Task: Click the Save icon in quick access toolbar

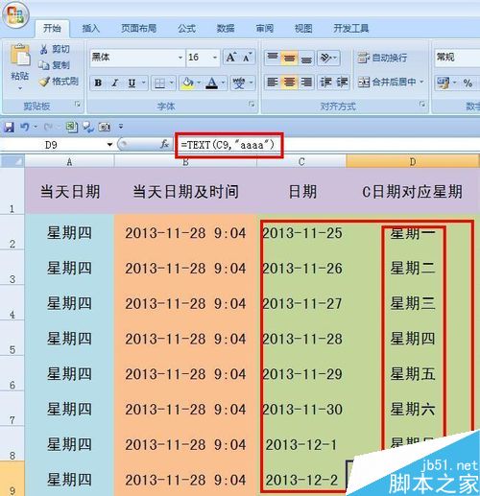Action: pos(9,127)
